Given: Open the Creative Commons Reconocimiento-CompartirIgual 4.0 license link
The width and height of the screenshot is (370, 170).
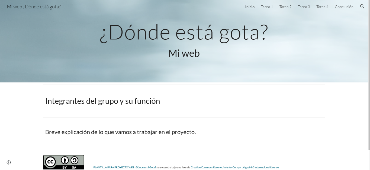Looking at the screenshot, I should (x=235, y=168).
